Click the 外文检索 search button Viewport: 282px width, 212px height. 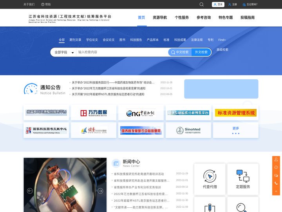[201, 52]
